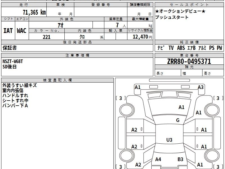Select the 乗車定員 header
Screen dimensions: 225x169
tap(116, 19)
